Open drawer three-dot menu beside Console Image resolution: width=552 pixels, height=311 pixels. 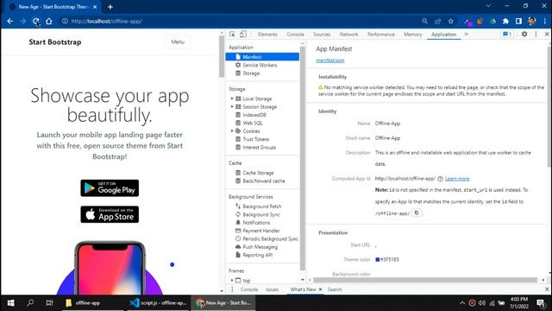232,289
